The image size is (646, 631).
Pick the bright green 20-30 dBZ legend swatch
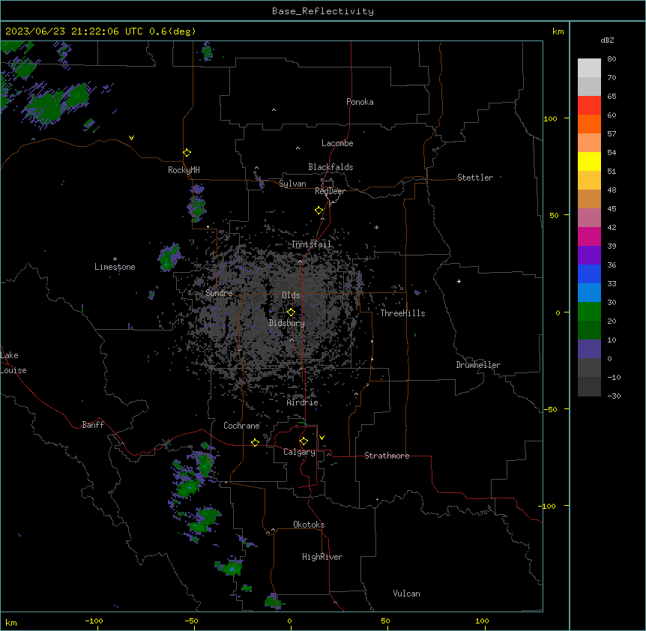click(x=589, y=312)
